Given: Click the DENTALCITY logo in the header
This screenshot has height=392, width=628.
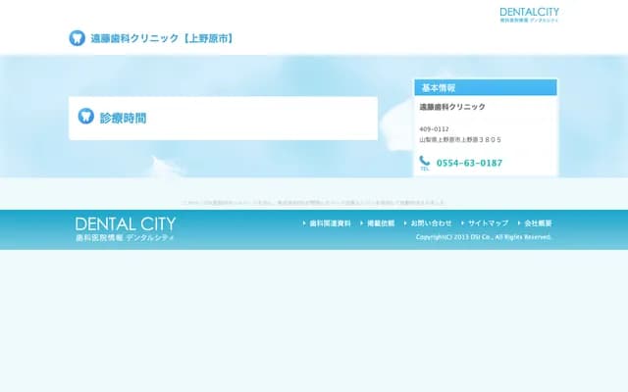Looking at the screenshot, I should [x=529, y=15].
